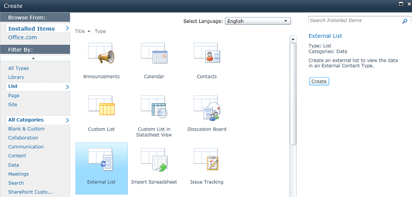
Task: Filter by SharePoint Custo... category
Action: [x=30, y=192]
